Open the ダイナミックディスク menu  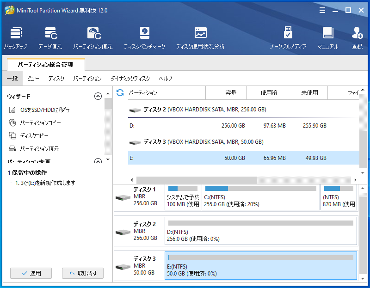[x=130, y=78]
